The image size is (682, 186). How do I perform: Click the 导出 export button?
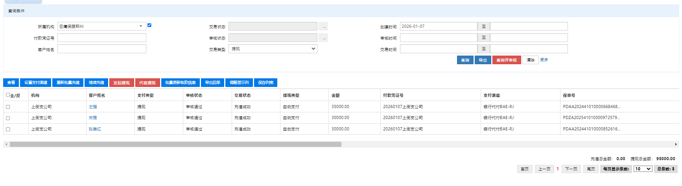(483, 60)
